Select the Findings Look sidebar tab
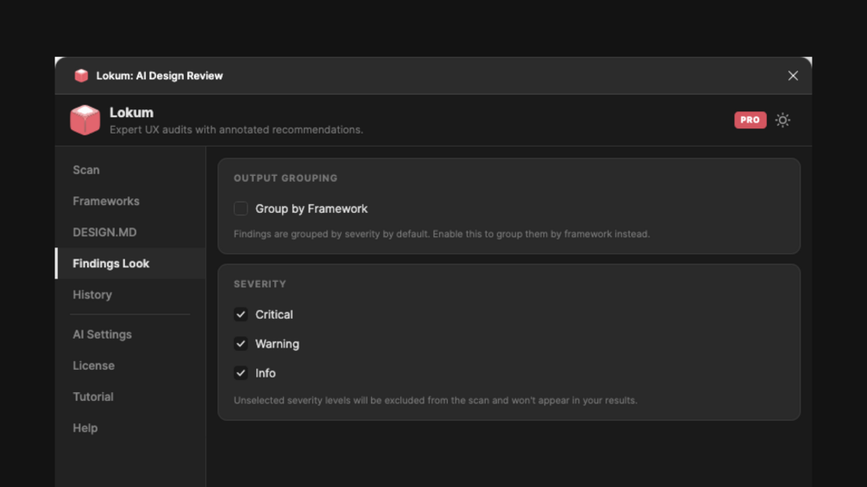Viewport: 867px width, 487px height. pos(111,263)
